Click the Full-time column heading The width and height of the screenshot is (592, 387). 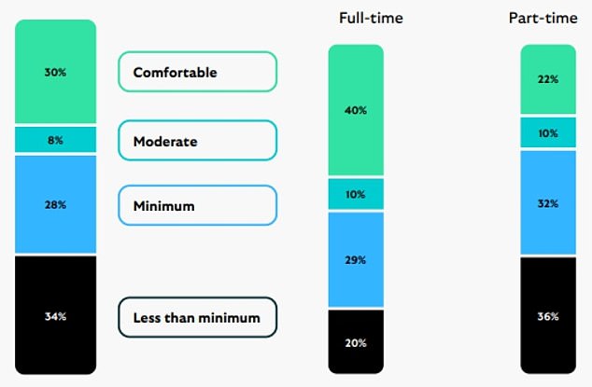point(371,18)
